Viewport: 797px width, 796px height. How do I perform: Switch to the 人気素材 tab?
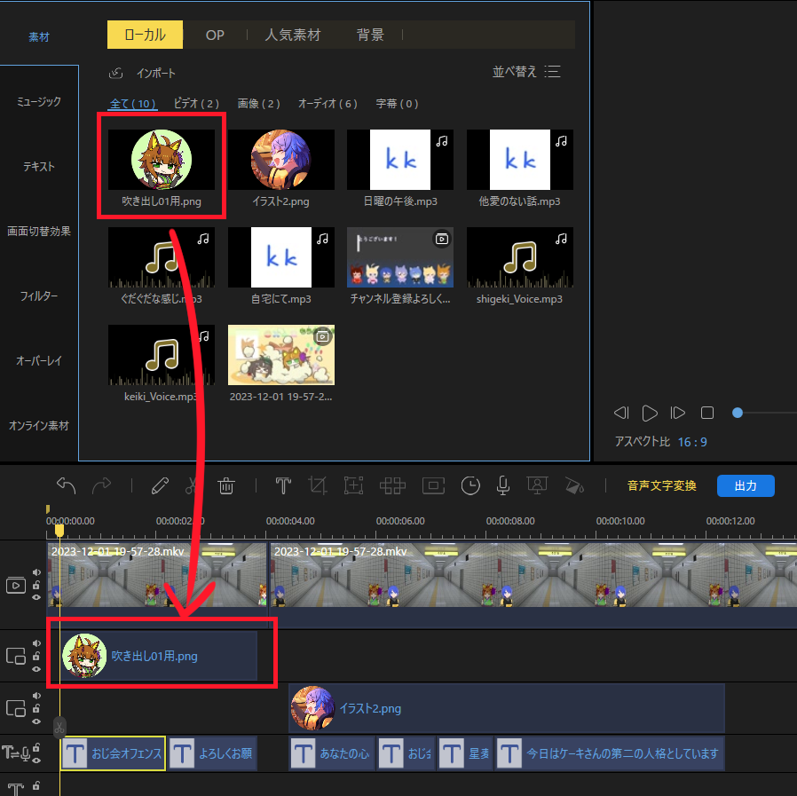[293, 35]
